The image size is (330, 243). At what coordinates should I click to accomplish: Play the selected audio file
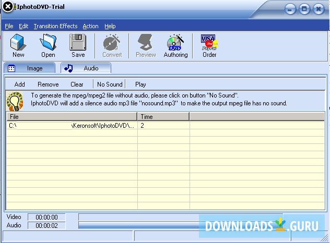pos(140,84)
